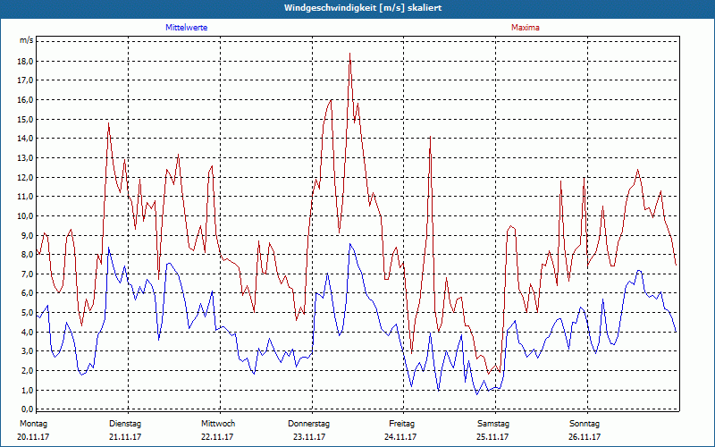
Task: Click the Sonntag day label
Action: tap(585, 424)
